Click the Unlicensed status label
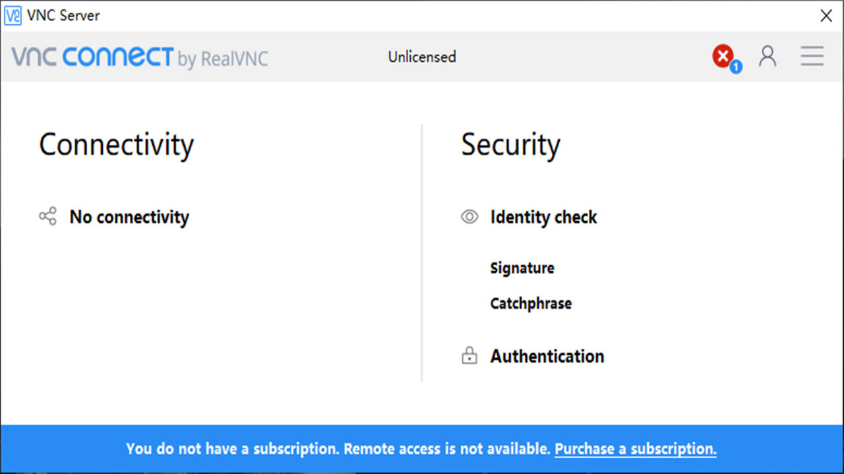Screen dimensions: 844x474 [422, 57]
